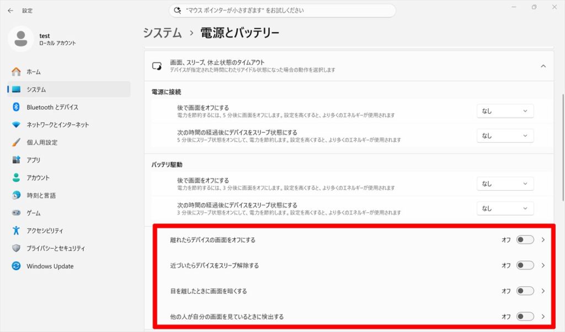Maximize the settings window
This screenshot has height=332, width=565.
pyautogui.click(x=534, y=7)
